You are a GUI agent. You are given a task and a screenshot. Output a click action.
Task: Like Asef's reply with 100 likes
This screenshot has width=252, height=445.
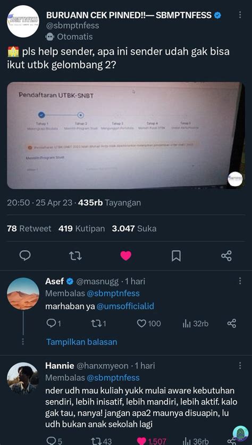149,323
